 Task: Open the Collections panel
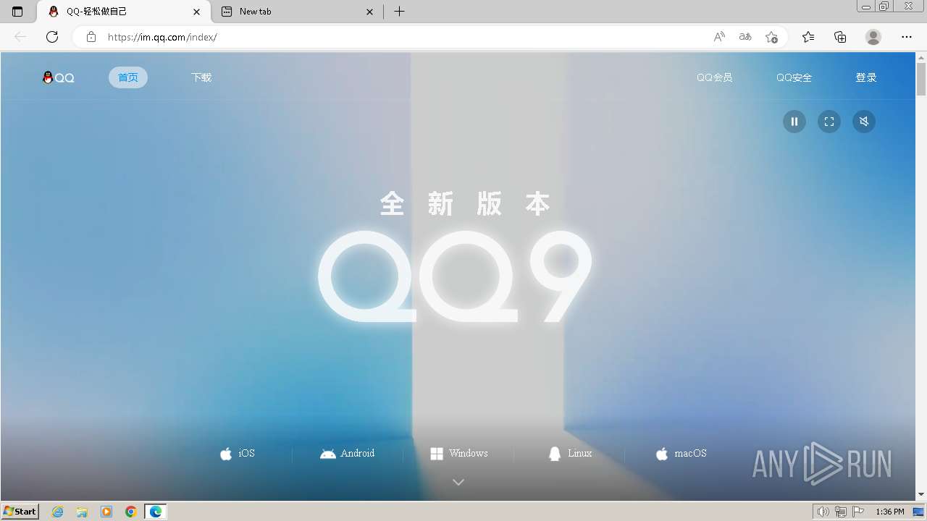(x=840, y=37)
